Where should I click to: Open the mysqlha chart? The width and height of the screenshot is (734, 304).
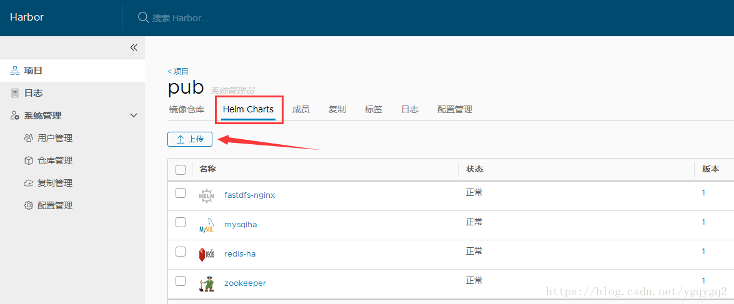point(241,225)
